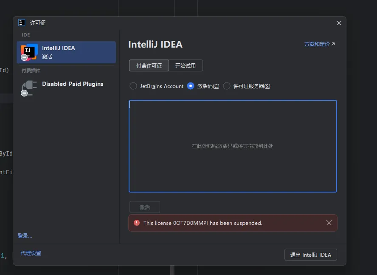Choose the 许可证服务器 radio option
This screenshot has height=275, width=377.
point(227,86)
